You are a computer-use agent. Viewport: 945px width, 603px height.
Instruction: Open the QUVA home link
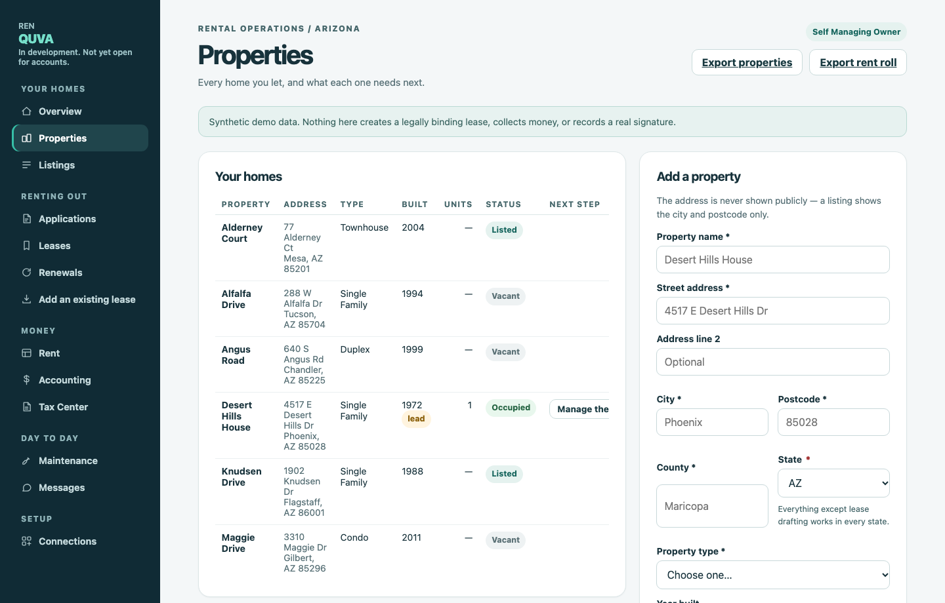coord(36,39)
